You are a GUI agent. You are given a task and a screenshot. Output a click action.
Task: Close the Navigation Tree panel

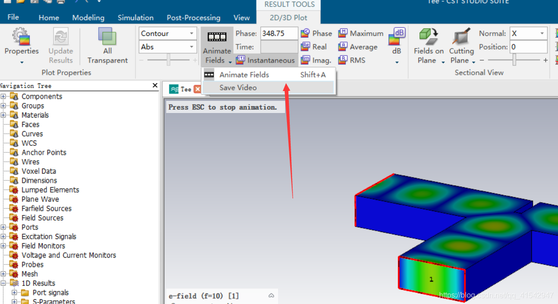155,85
